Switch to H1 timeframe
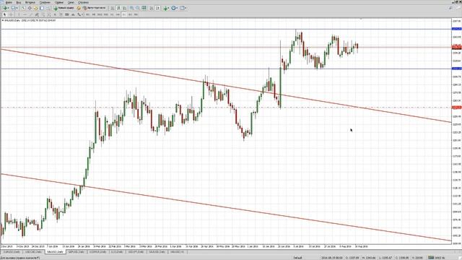Viewport: 462px width, 260px height. (112, 14)
